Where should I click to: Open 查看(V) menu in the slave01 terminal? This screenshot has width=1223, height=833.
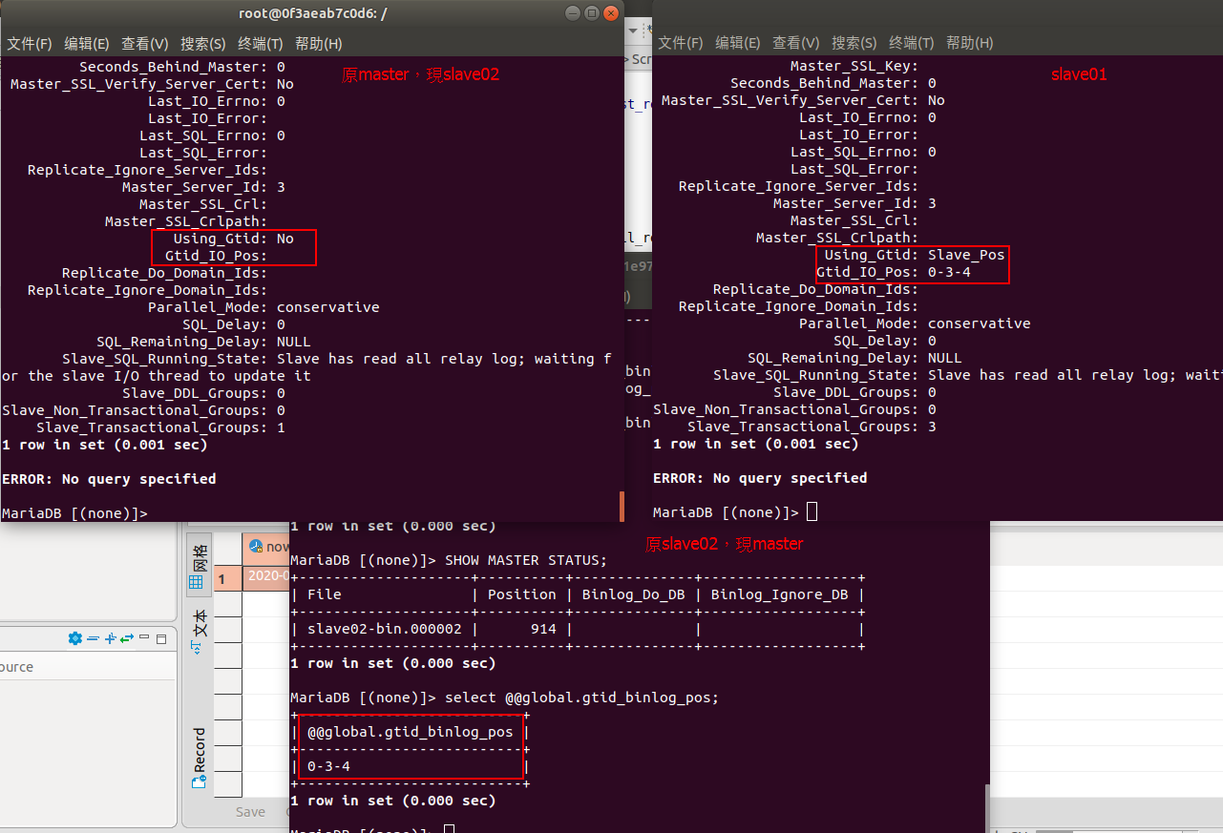tap(795, 43)
